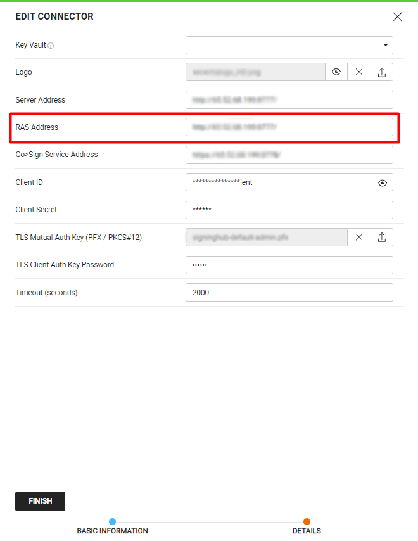The image size is (418, 541).
Task: Click the Key Vault info icon
Action: click(51, 46)
